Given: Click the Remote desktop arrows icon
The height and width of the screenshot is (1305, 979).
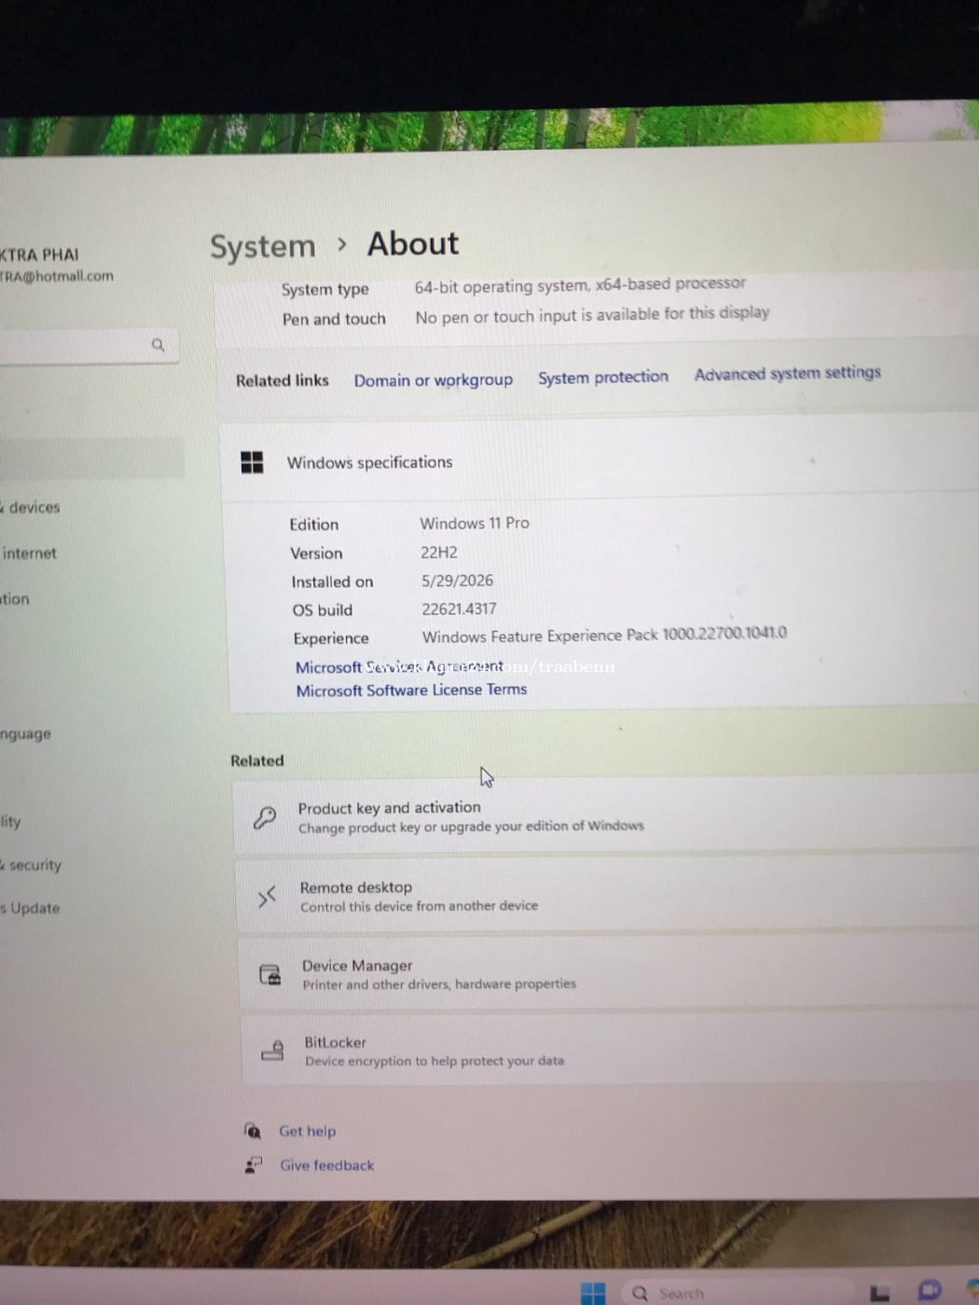Looking at the screenshot, I should 267,897.
